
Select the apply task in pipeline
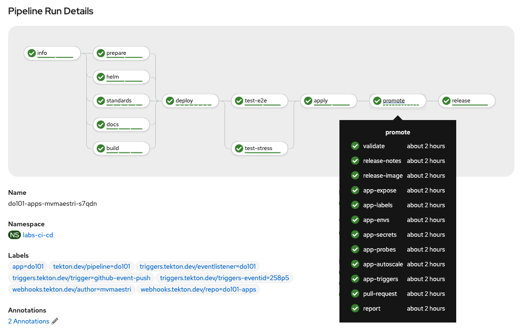click(x=328, y=101)
